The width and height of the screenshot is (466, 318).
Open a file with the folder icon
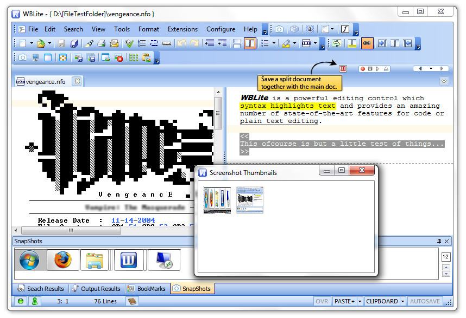click(x=41, y=43)
